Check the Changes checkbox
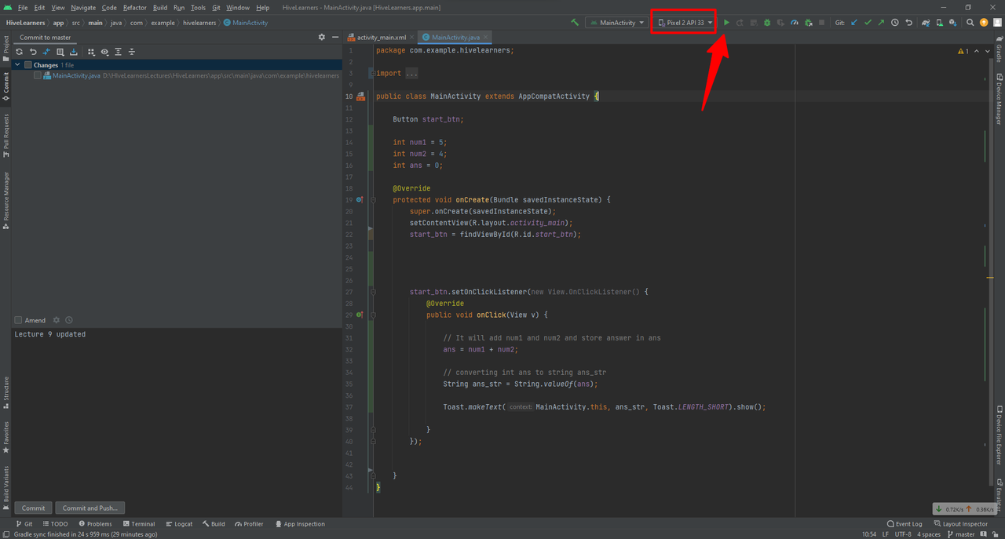The height and width of the screenshot is (539, 1005). click(x=28, y=65)
